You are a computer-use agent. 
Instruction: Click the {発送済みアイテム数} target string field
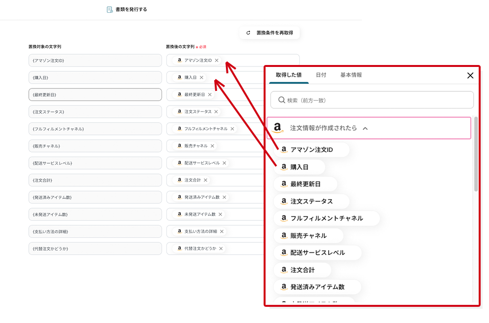click(95, 198)
